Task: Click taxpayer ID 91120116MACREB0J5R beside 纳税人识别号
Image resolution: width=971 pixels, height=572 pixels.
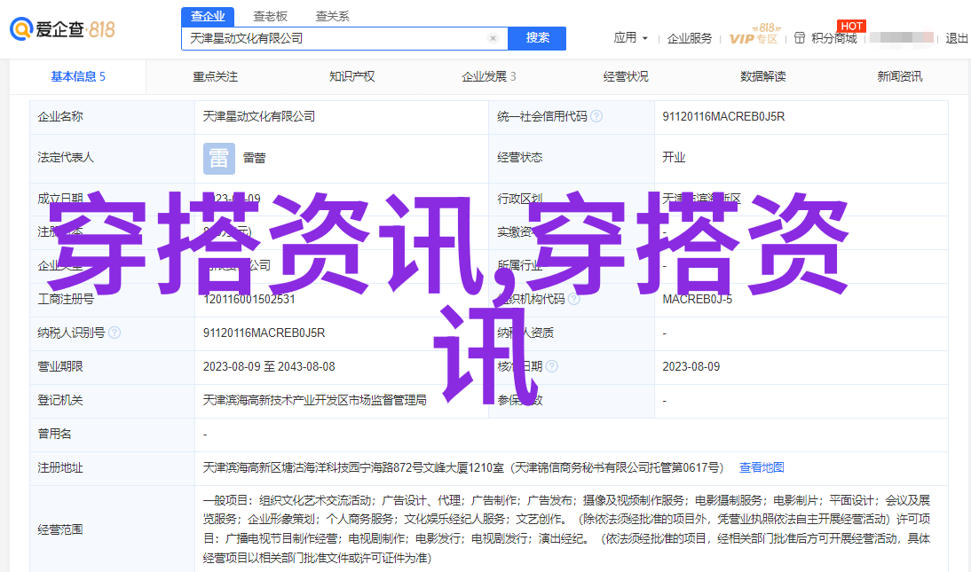Action: [264, 333]
